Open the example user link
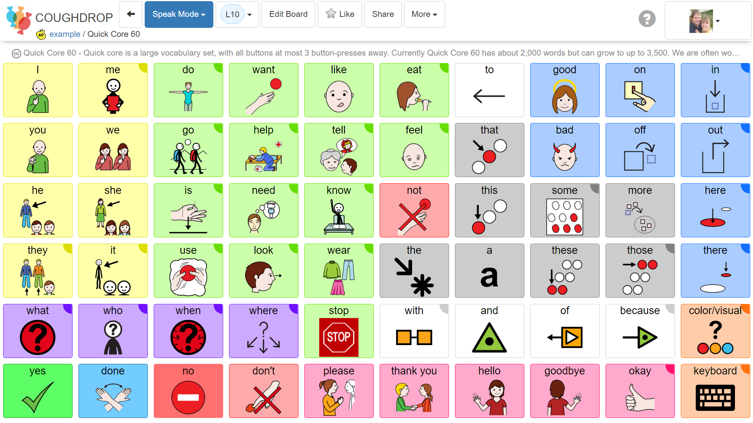The image size is (753, 423). pyautogui.click(x=65, y=34)
